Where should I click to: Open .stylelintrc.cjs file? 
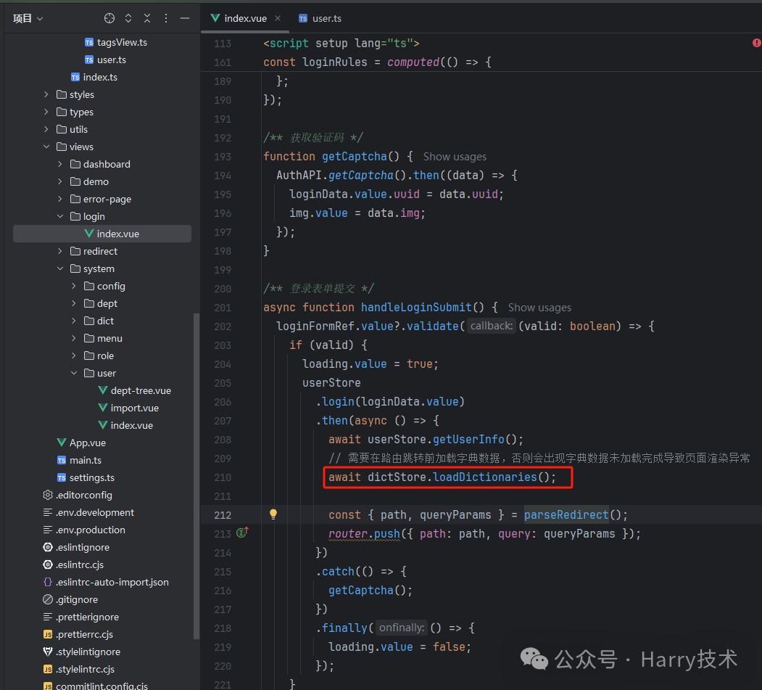pyautogui.click(x=79, y=669)
